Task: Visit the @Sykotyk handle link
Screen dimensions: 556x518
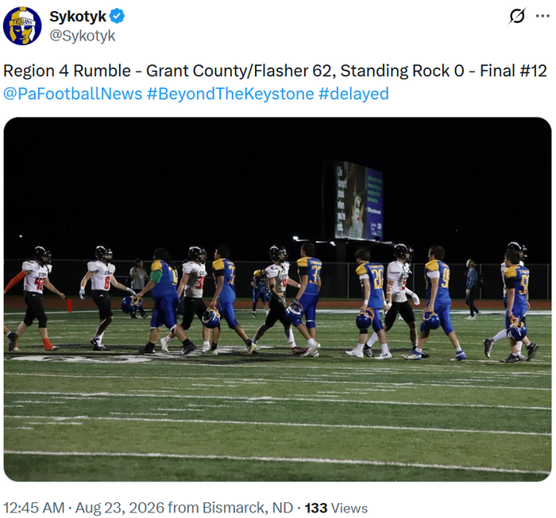Action: 83,36
